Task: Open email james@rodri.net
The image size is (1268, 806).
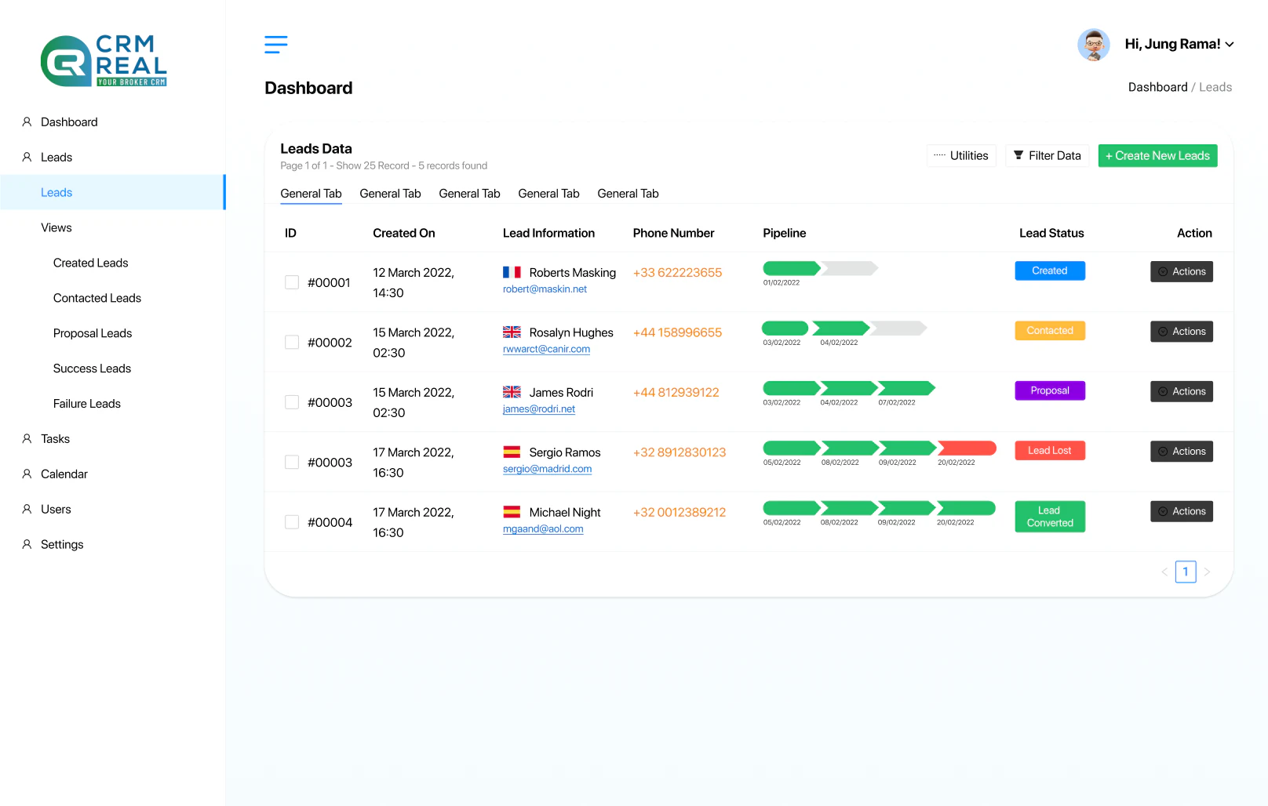Action: coord(539,409)
